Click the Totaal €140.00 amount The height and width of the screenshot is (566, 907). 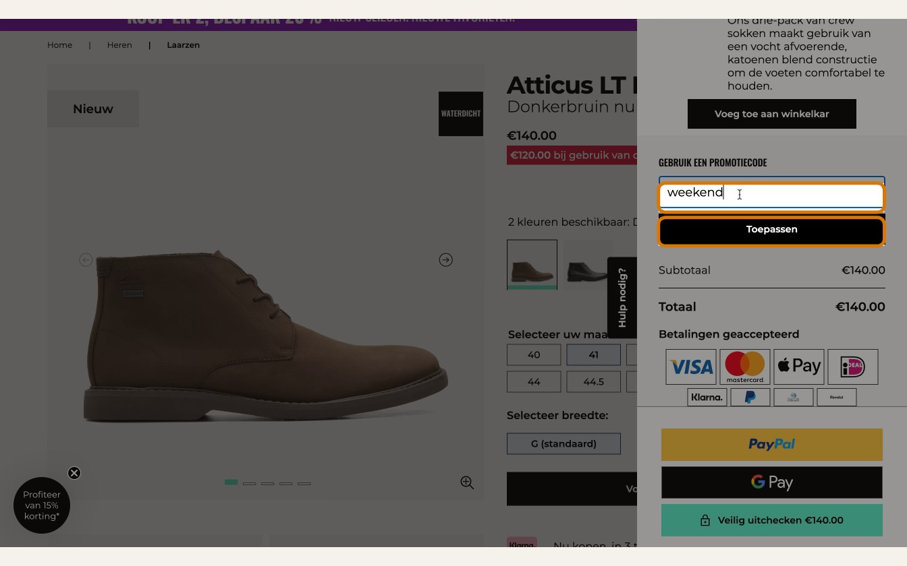[860, 307]
